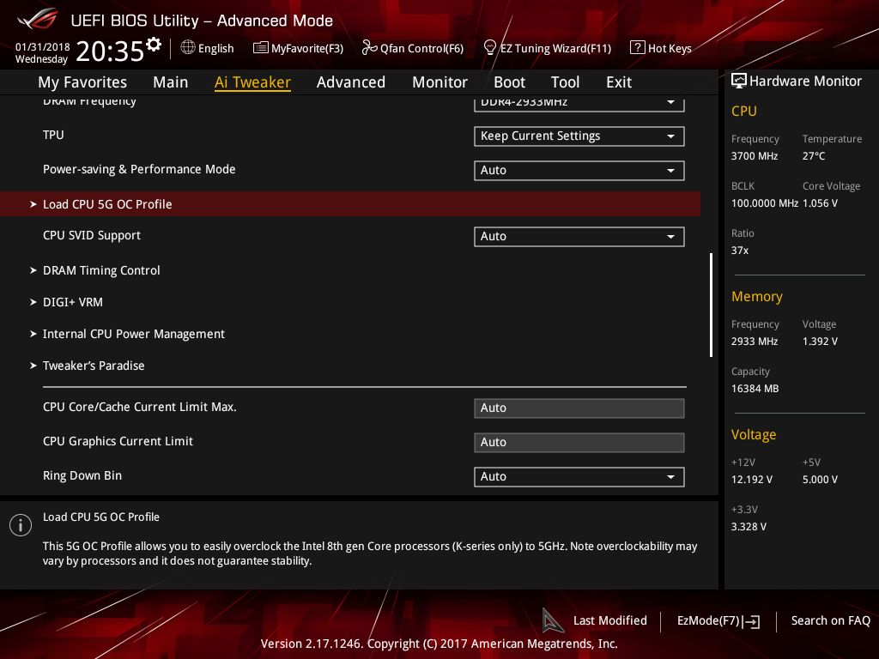This screenshot has width=879, height=659.
Task: Open the CPU SVID Support dropdown
Action: [579, 236]
